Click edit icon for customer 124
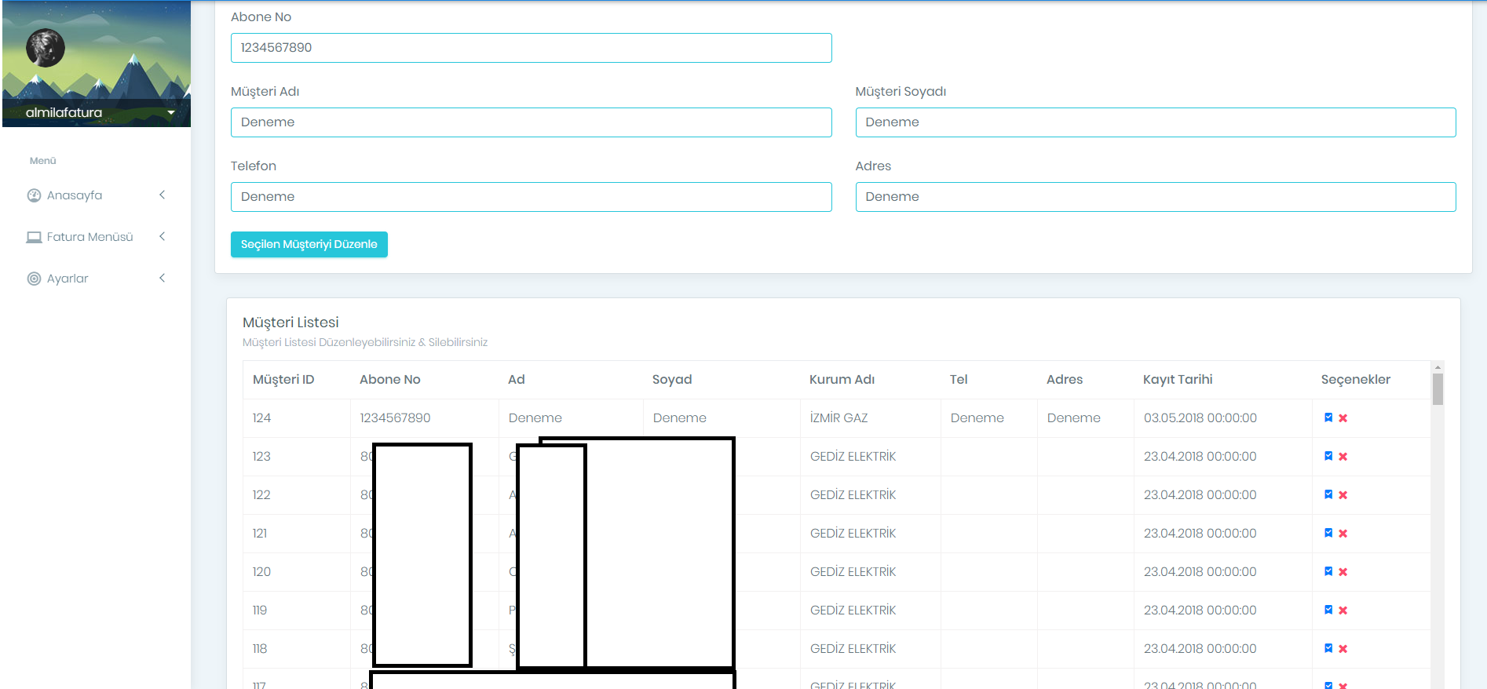 (1328, 417)
